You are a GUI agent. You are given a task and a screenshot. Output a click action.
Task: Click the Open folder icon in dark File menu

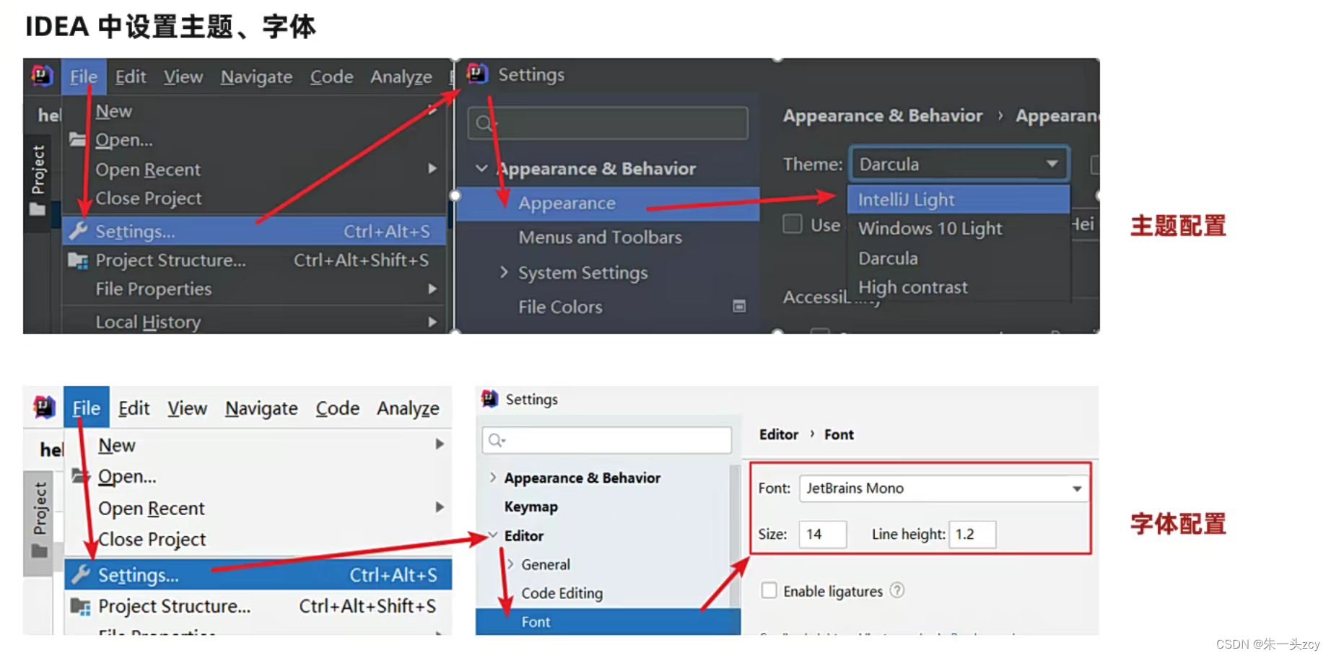pos(77,139)
